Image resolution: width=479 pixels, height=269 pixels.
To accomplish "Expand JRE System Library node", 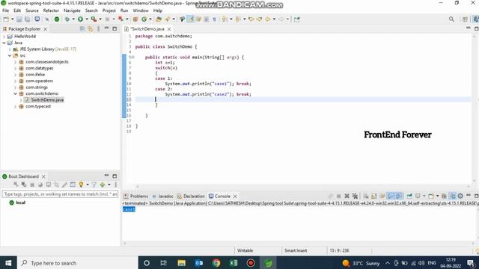I will pos(10,49).
